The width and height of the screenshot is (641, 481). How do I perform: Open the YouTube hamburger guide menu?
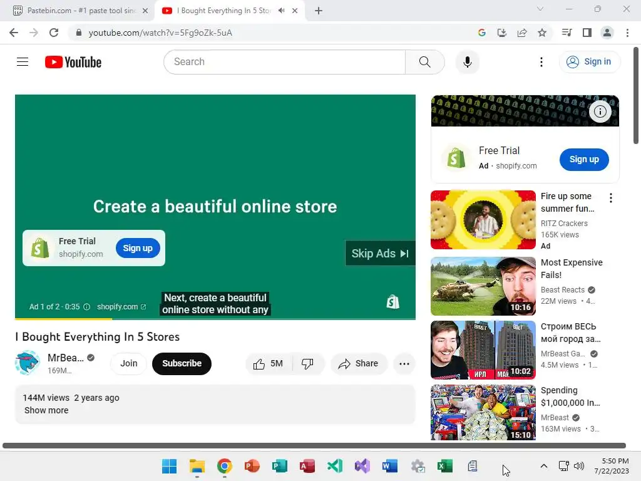(x=23, y=62)
